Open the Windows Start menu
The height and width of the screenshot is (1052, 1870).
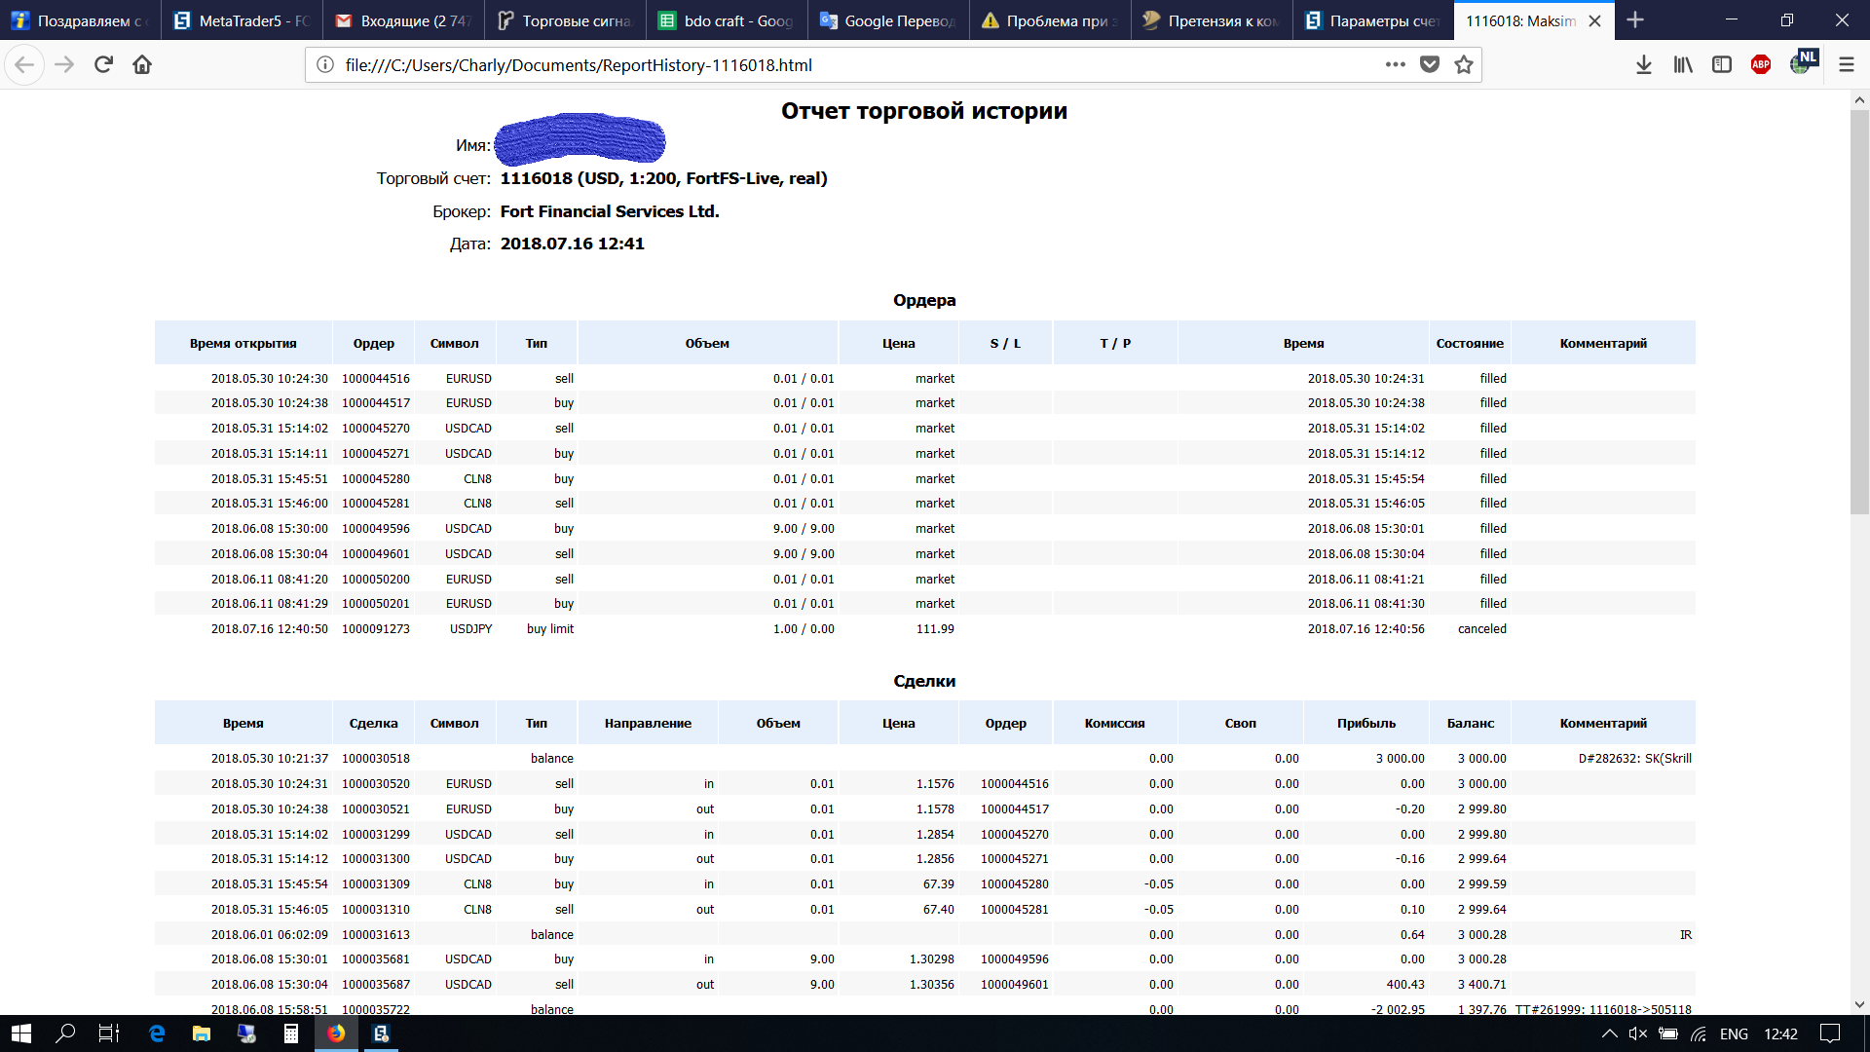click(x=21, y=1033)
